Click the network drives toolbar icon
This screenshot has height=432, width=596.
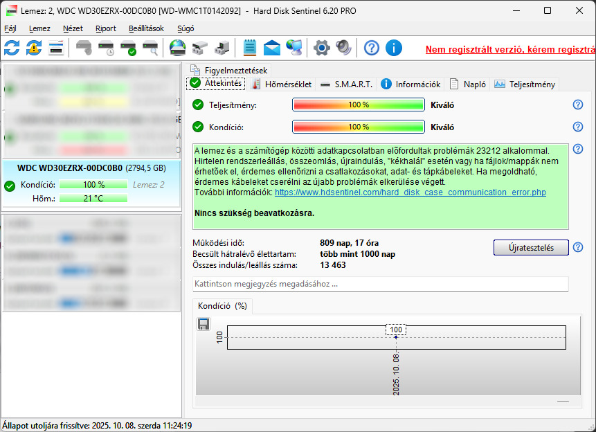click(x=200, y=48)
